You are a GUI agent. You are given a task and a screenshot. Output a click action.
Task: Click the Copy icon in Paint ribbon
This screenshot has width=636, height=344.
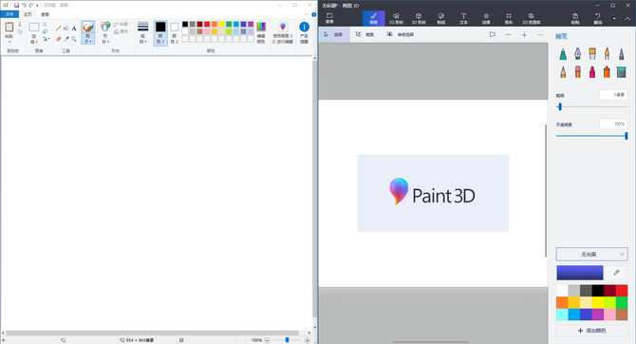pos(20,31)
